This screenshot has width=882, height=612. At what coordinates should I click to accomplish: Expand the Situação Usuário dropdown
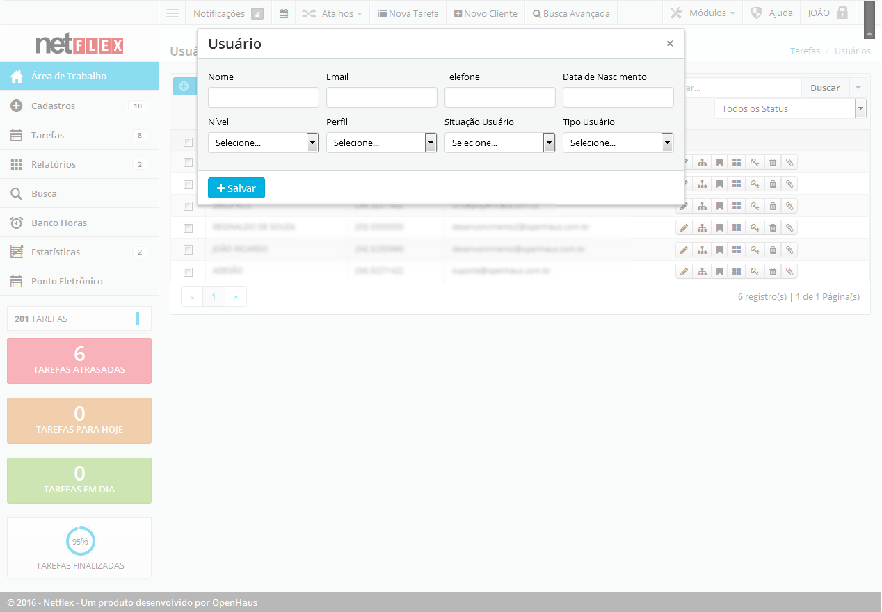coord(499,143)
